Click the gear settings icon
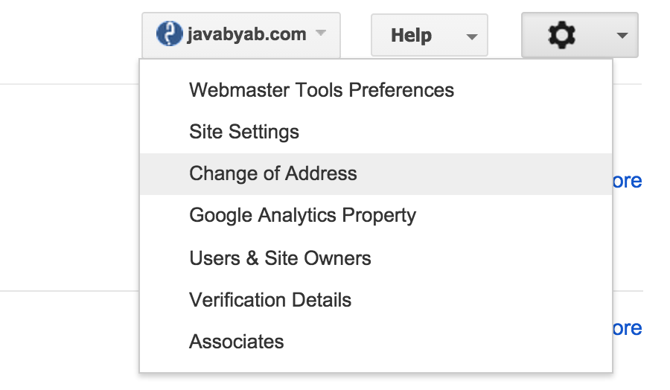This screenshot has width=670, height=390. (x=561, y=35)
